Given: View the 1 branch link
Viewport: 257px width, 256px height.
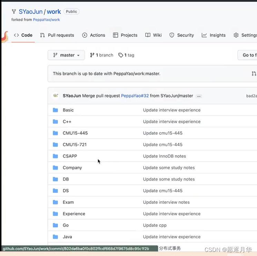Looking at the screenshot, I should click(x=101, y=55).
